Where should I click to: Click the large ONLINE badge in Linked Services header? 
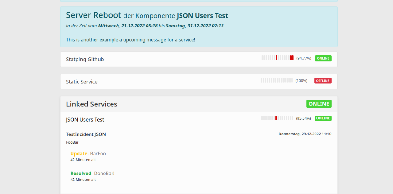click(x=319, y=104)
